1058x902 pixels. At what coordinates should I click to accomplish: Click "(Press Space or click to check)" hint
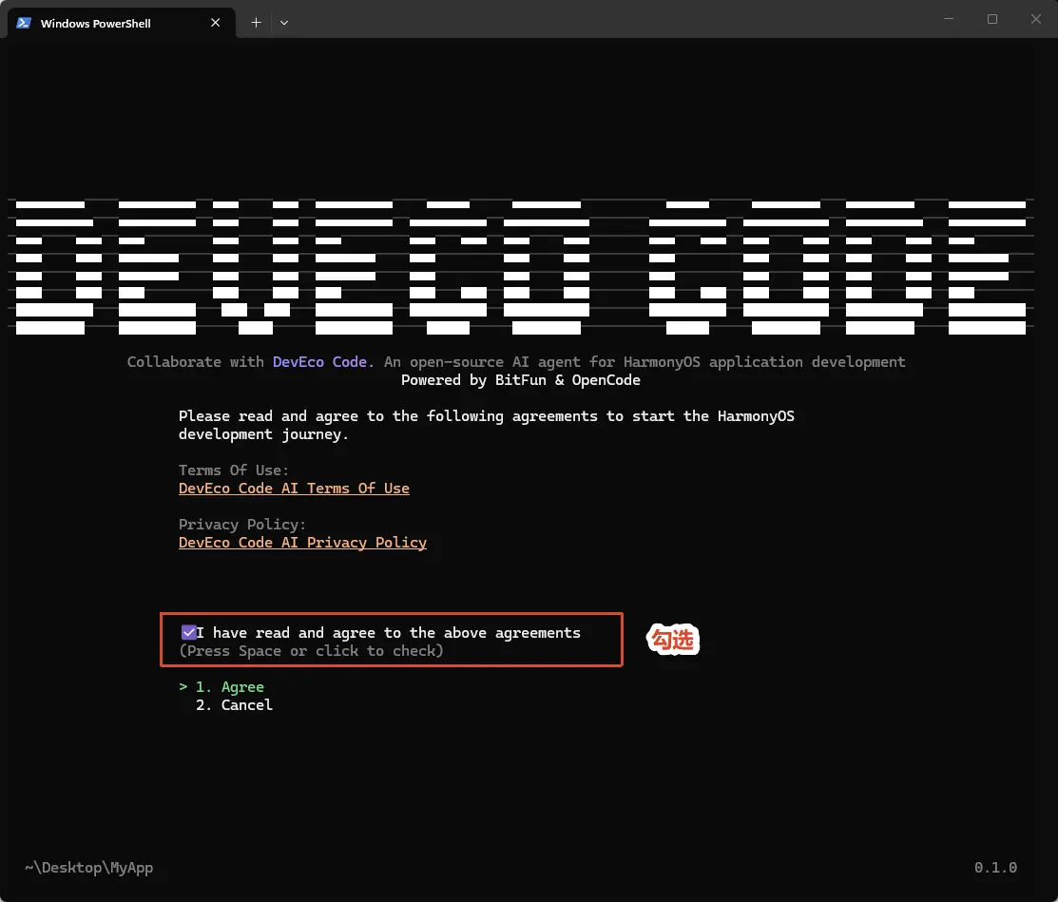(311, 651)
